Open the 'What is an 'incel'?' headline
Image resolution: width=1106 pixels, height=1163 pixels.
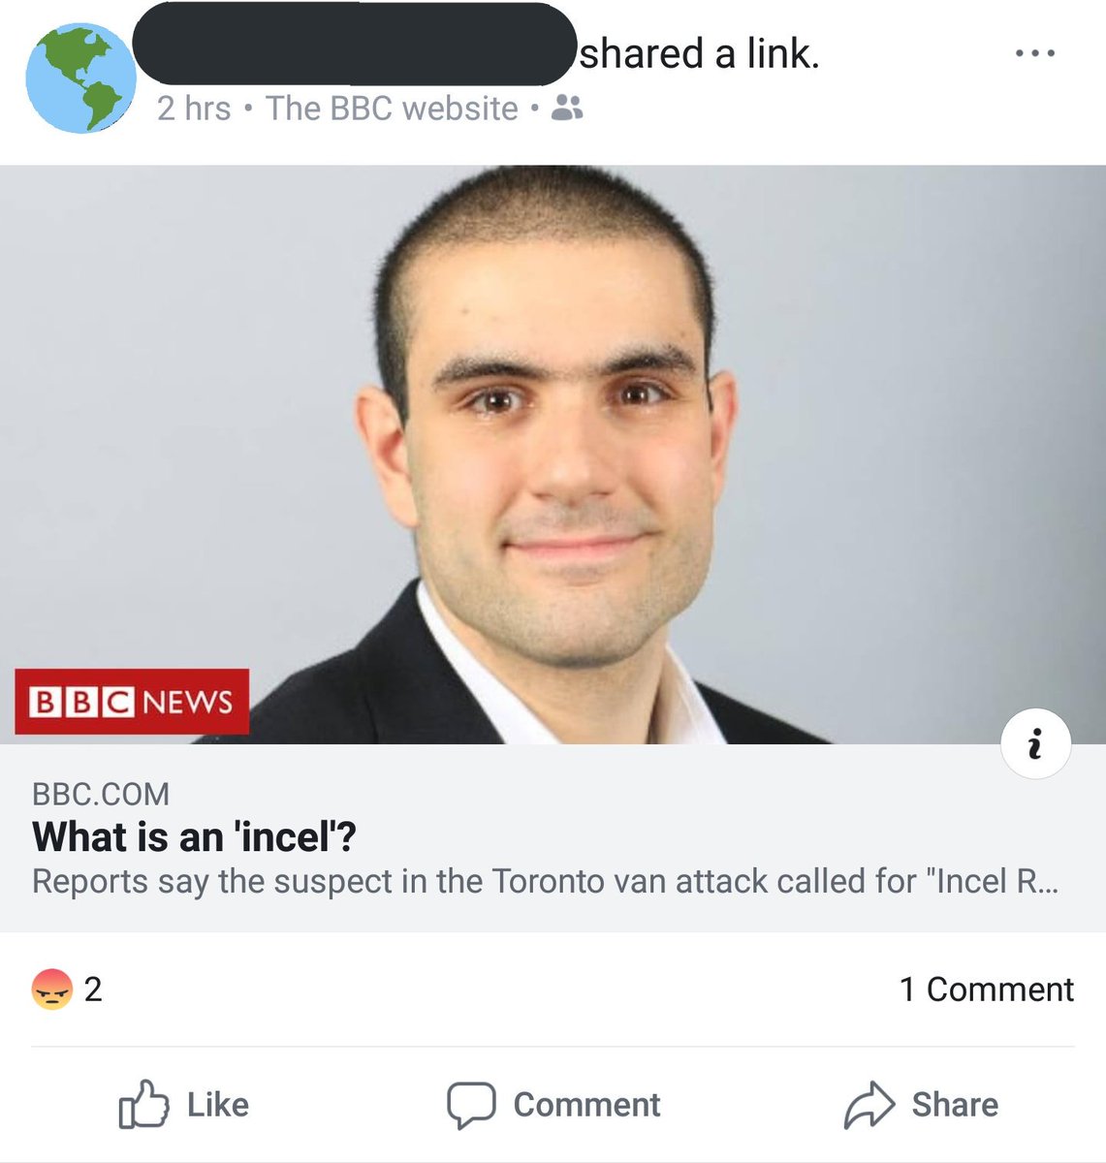point(194,836)
